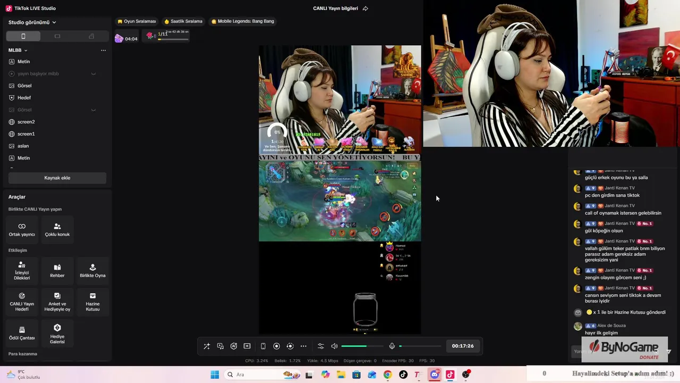The image size is (680, 383).
Task: Open the Rehber guide tool
Action: point(57,271)
